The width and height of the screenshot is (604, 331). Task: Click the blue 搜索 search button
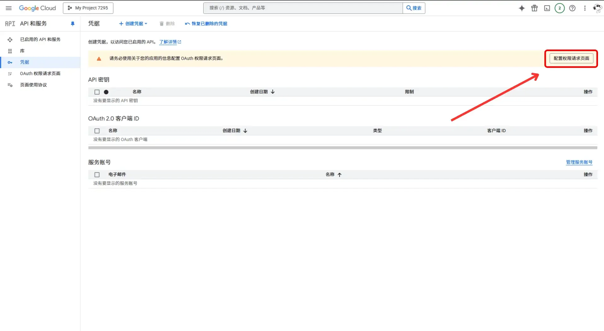(x=414, y=8)
